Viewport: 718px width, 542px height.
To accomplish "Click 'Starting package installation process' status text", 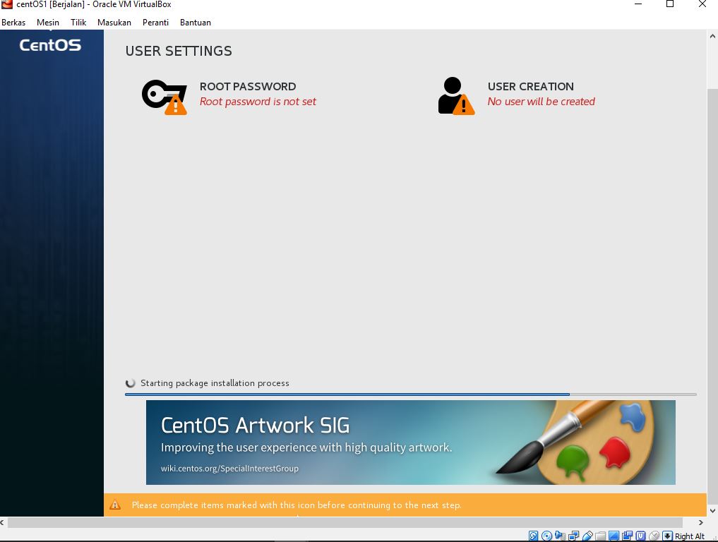I will click(215, 383).
